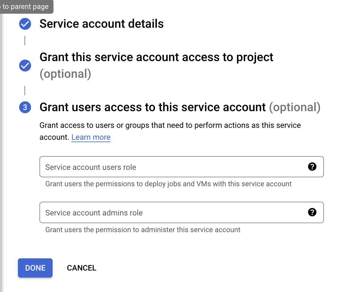Click the (optional) label under project access step
Viewport: 346px width, 292px height.
point(65,74)
